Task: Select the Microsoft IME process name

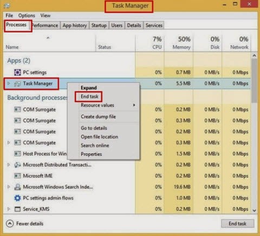Action: (x=38, y=176)
